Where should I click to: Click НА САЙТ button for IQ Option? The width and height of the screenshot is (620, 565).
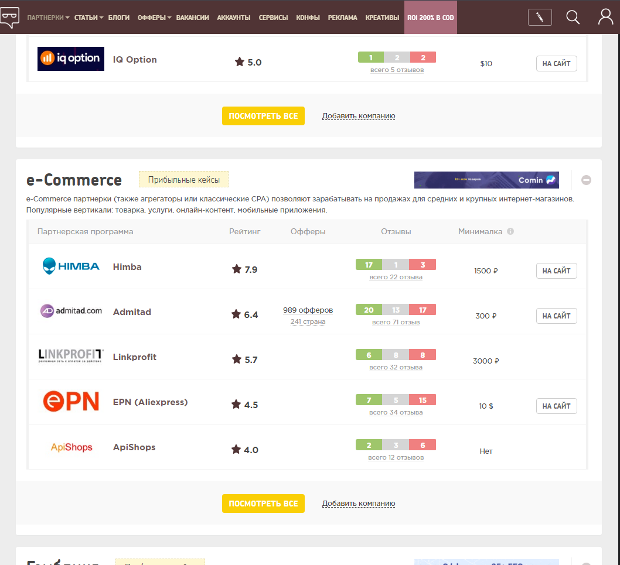(556, 64)
